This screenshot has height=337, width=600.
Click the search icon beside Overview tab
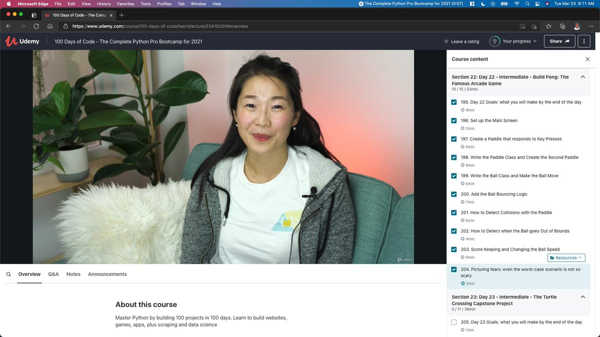pyautogui.click(x=8, y=274)
